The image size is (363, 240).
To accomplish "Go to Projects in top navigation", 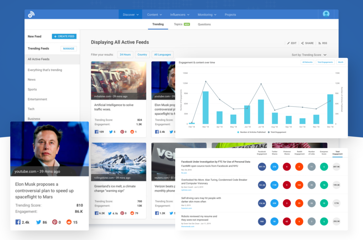I will pyautogui.click(x=230, y=15).
